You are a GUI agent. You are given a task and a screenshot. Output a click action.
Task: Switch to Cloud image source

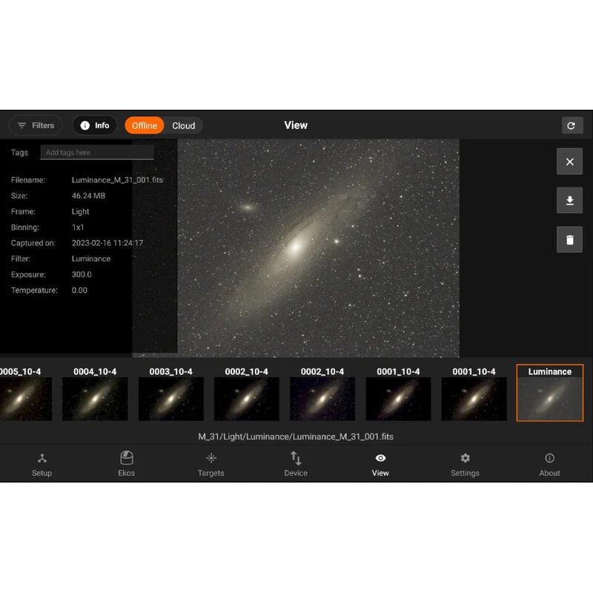pos(184,125)
